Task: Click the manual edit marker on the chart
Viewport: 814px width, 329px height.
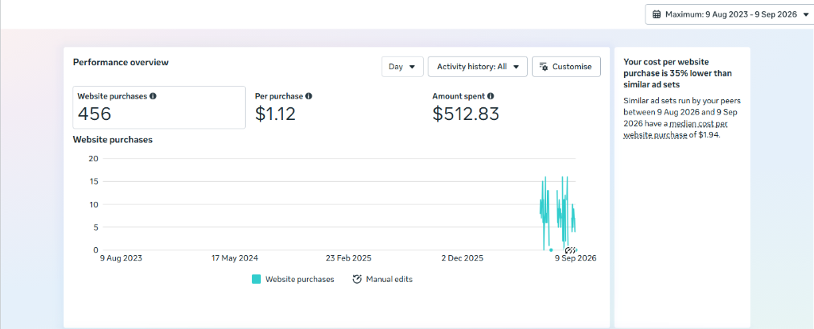Action: point(570,250)
